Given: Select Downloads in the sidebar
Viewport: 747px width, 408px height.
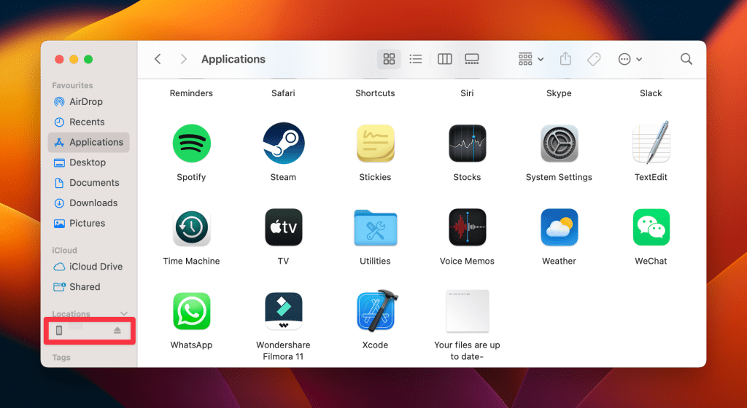Looking at the screenshot, I should [93, 203].
